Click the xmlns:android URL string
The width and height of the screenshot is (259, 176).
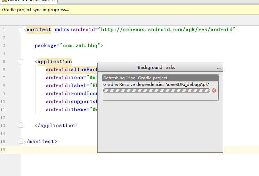(167, 30)
